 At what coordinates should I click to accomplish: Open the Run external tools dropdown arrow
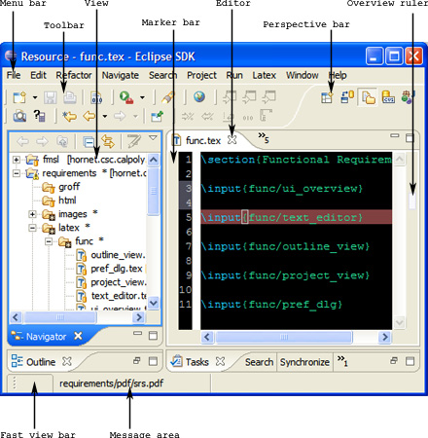pyautogui.click(x=142, y=97)
